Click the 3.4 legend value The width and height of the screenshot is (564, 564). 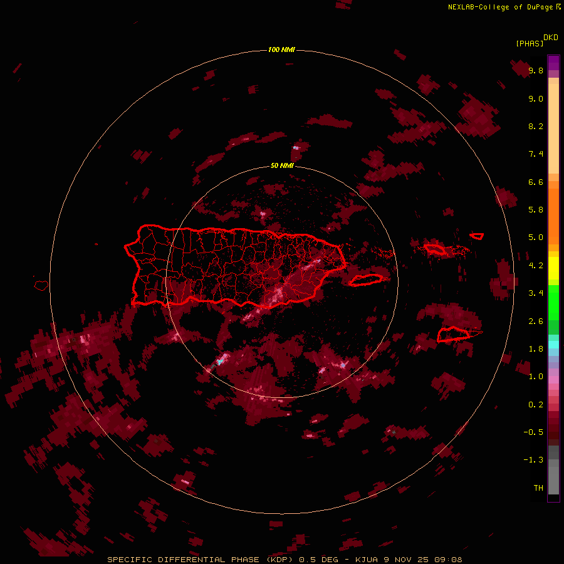(536, 293)
